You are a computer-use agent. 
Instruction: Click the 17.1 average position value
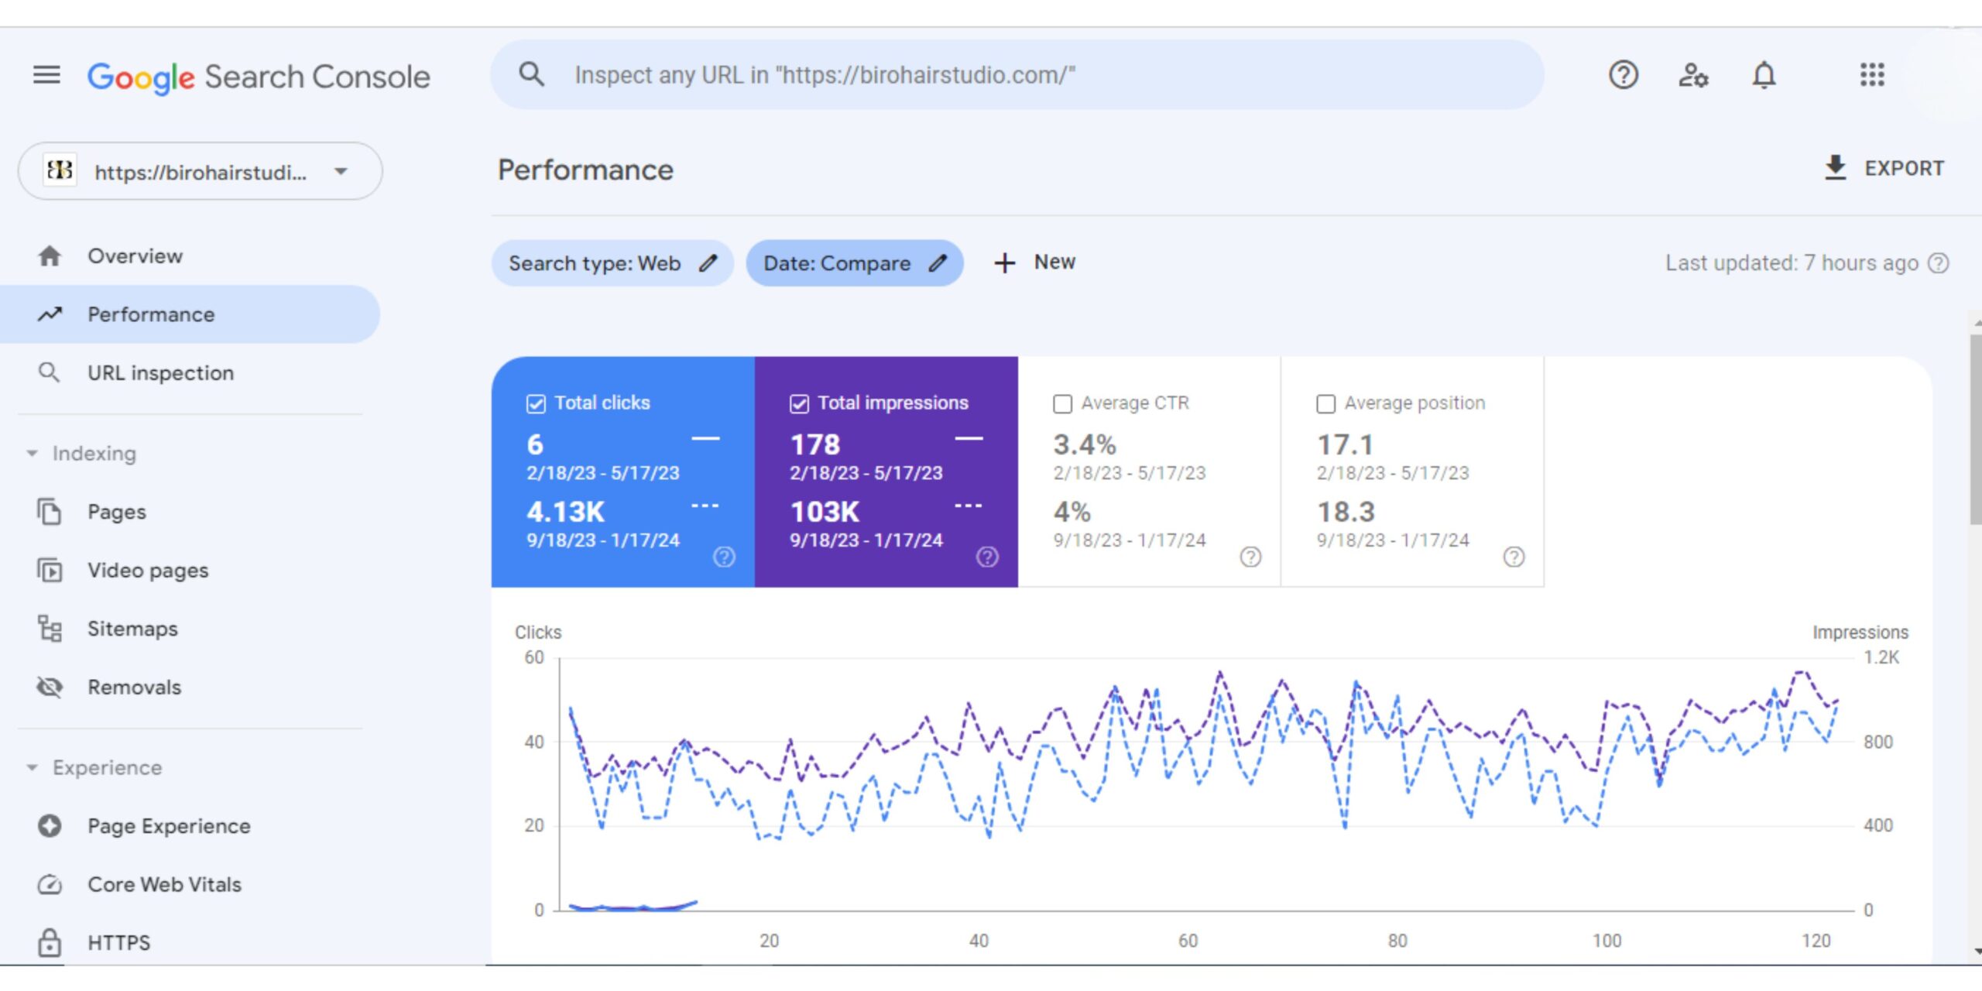[x=1346, y=444]
